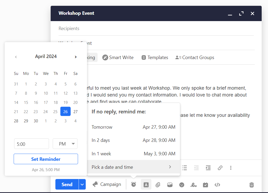Discard the draft with the trash icon

(251, 185)
